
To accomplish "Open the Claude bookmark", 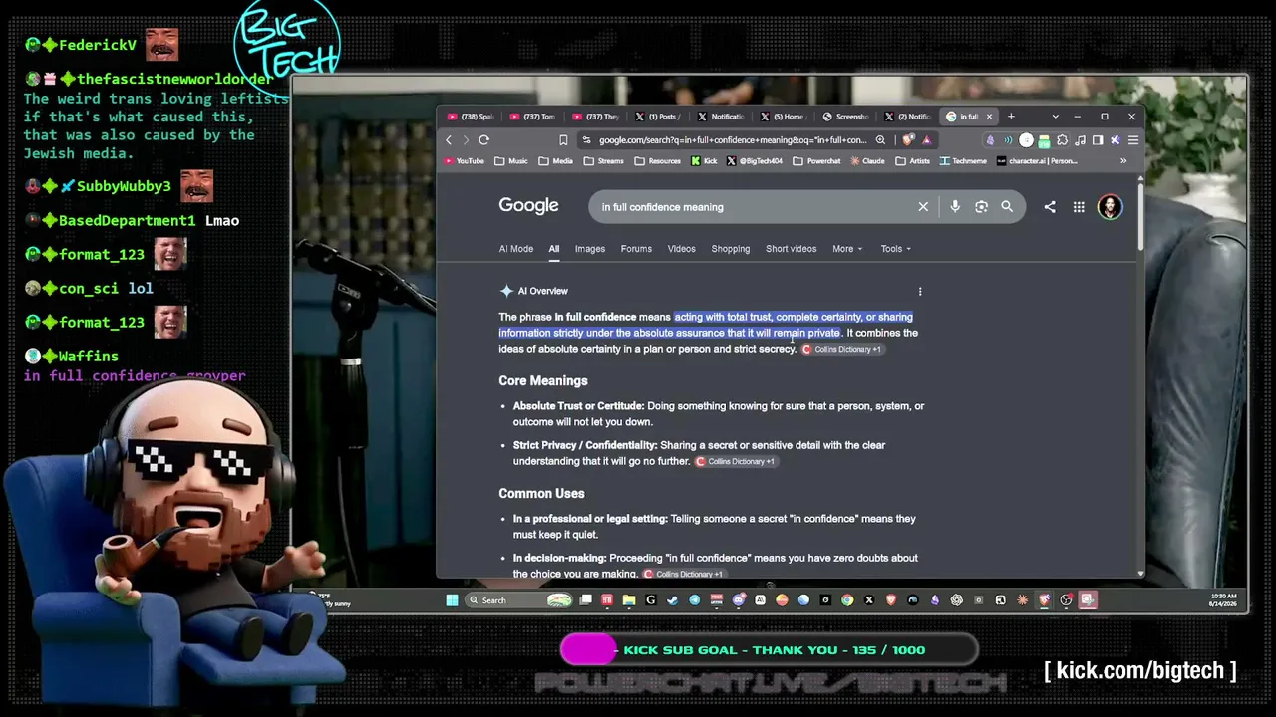I will tap(867, 161).
